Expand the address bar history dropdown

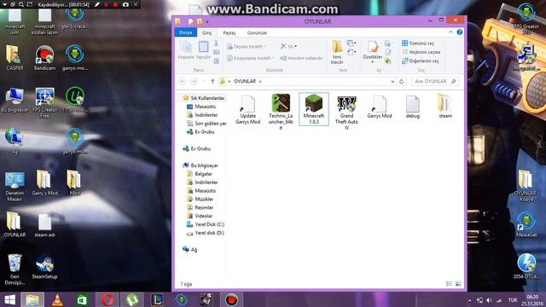tap(392, 82)
